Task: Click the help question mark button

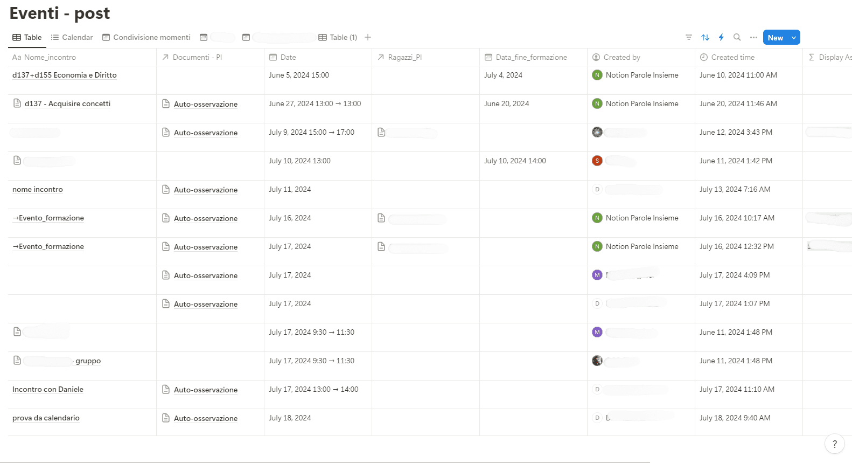Action: click(835, 444)
